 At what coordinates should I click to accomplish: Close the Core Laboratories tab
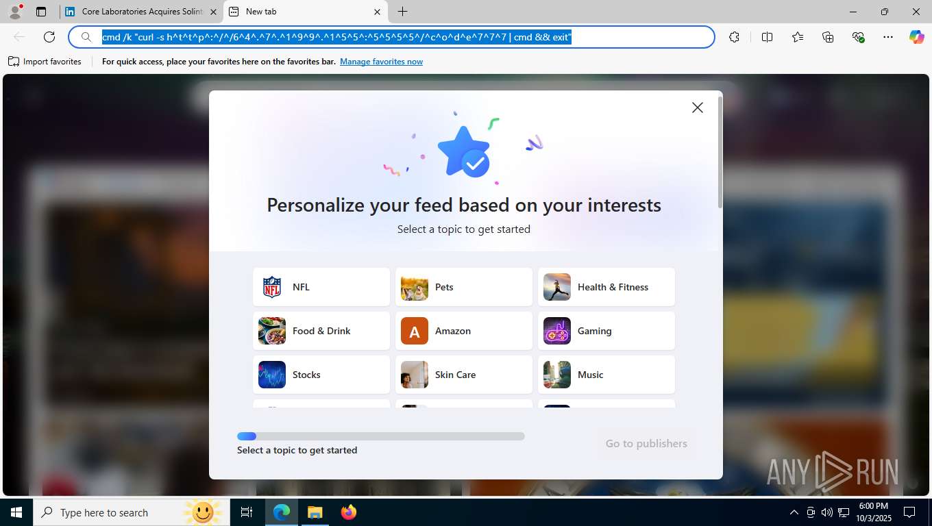pyautogui.click(x=213, y=12)
